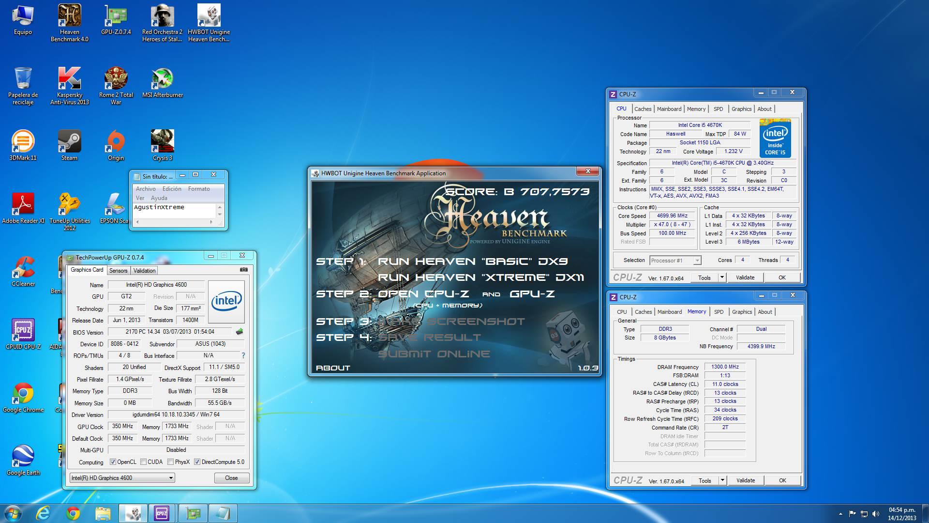929x523 pixels.
Task: Open Crysis 3 desktop shortcut
Action: 163,145
